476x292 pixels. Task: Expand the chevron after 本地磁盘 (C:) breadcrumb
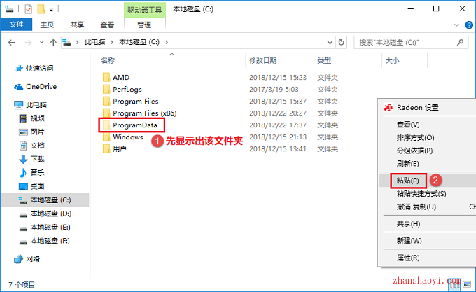167,42
